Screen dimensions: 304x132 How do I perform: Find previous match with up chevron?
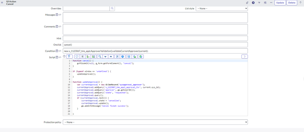pos(111,57)
